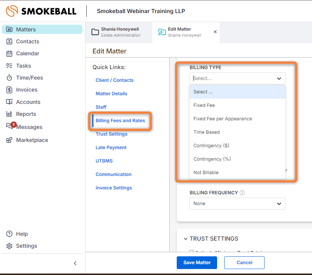Click the Save Matter button

tap(197, 263)
